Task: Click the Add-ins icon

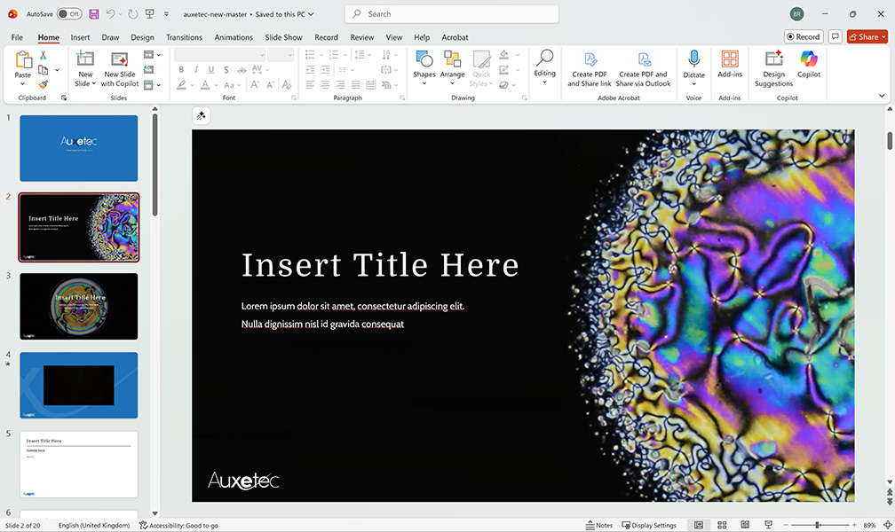Action: [730, 59]
